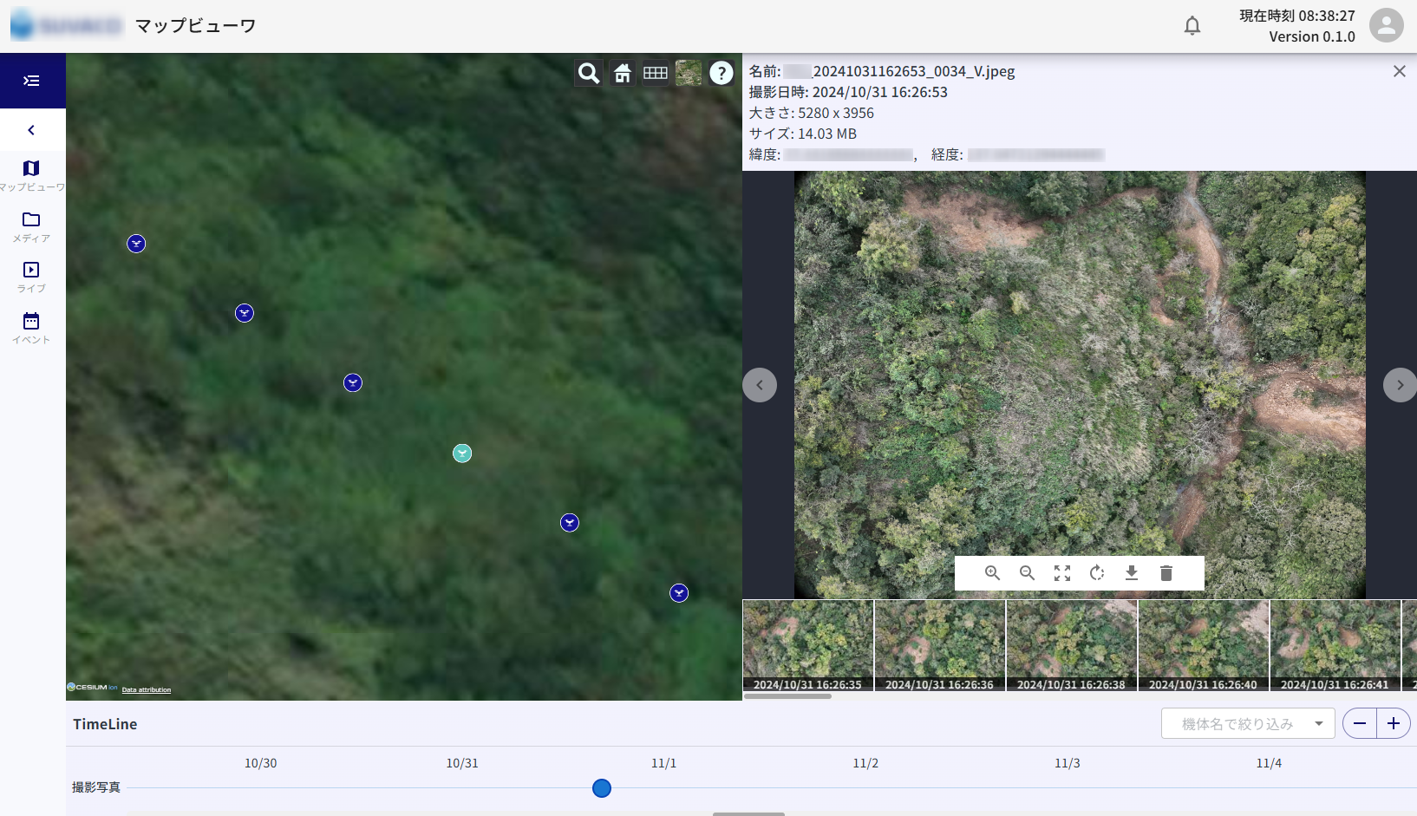The width and height of the screenshot is (1417, 816).
Task: Click the thumbnail strip horizontal scrollbar
Action: tap(787, 695)
